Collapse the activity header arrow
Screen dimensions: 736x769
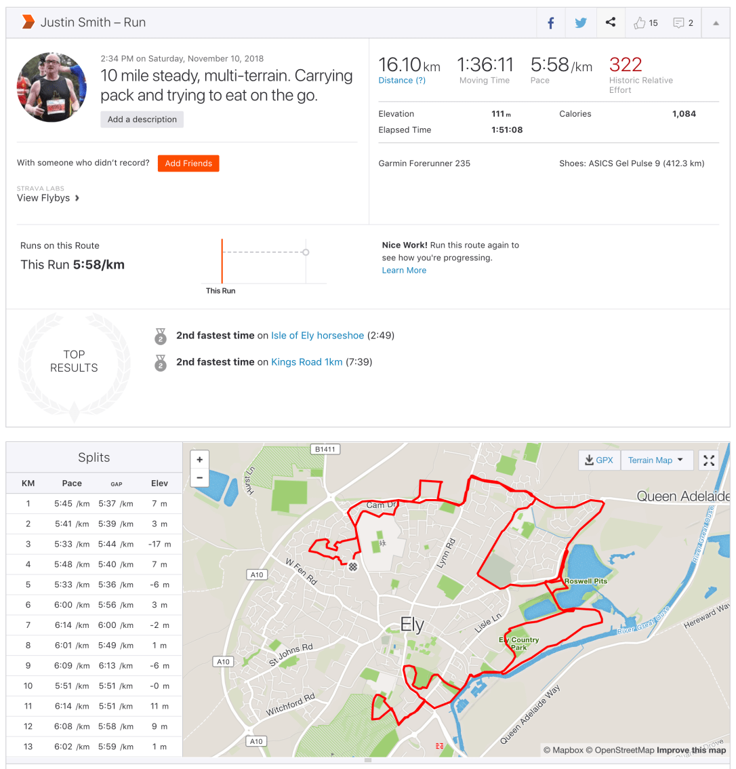point(716,23)
